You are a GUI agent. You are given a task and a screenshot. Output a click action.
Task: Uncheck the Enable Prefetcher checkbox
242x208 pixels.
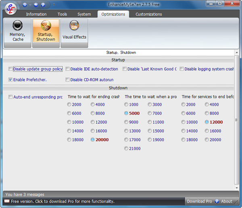click(x=10, y=80)
